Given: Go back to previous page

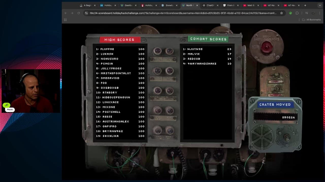Looking at the screenshot, I should 66,13.
